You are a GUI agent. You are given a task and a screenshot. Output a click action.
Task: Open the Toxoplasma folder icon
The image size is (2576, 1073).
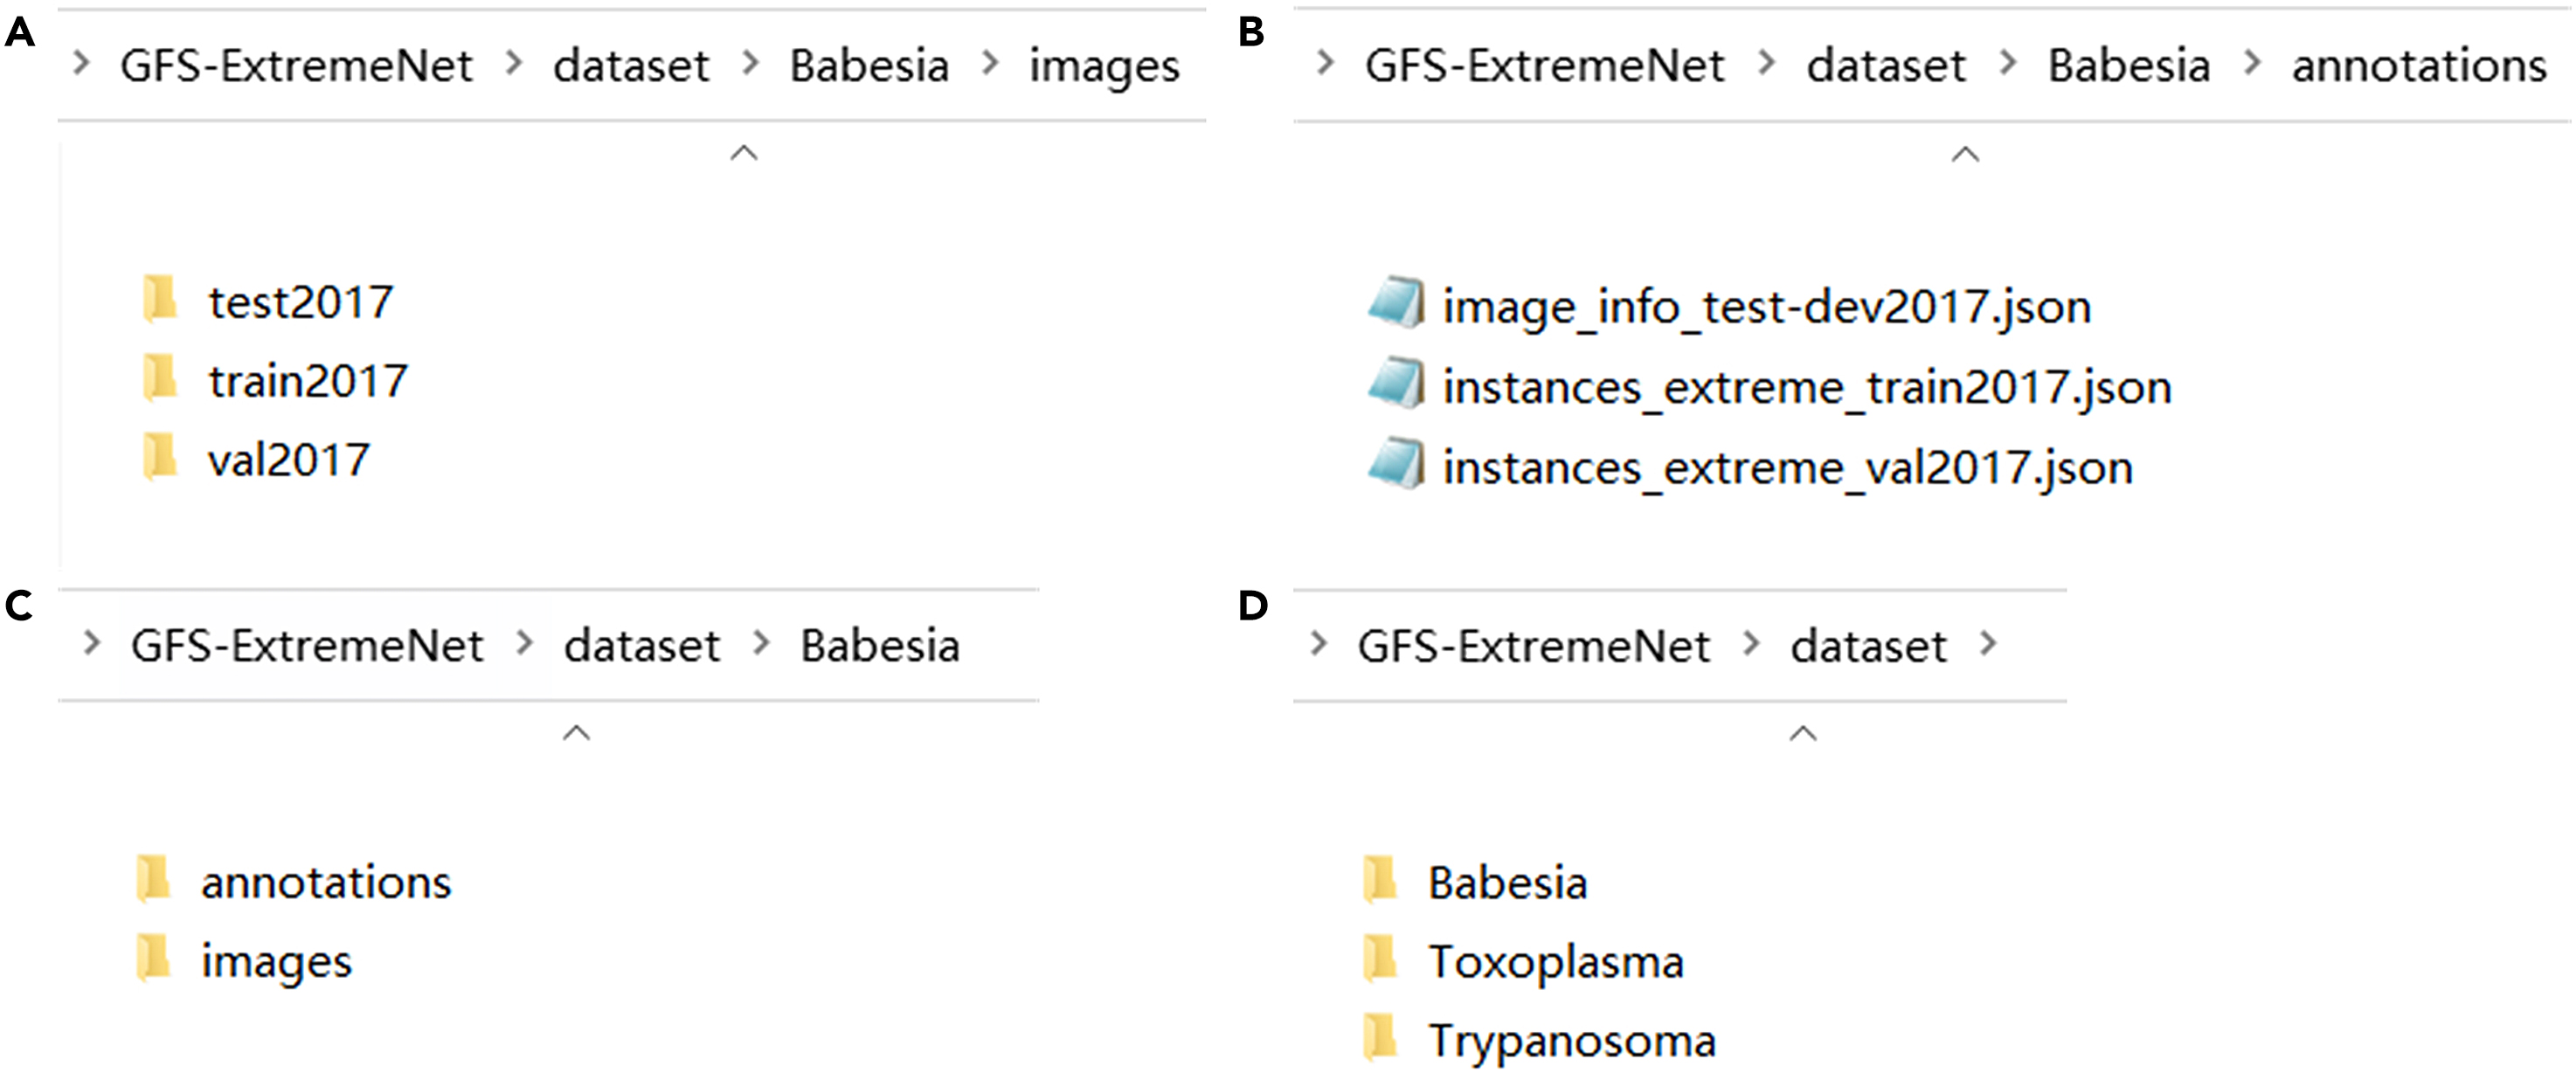[x=1380, y=960]
